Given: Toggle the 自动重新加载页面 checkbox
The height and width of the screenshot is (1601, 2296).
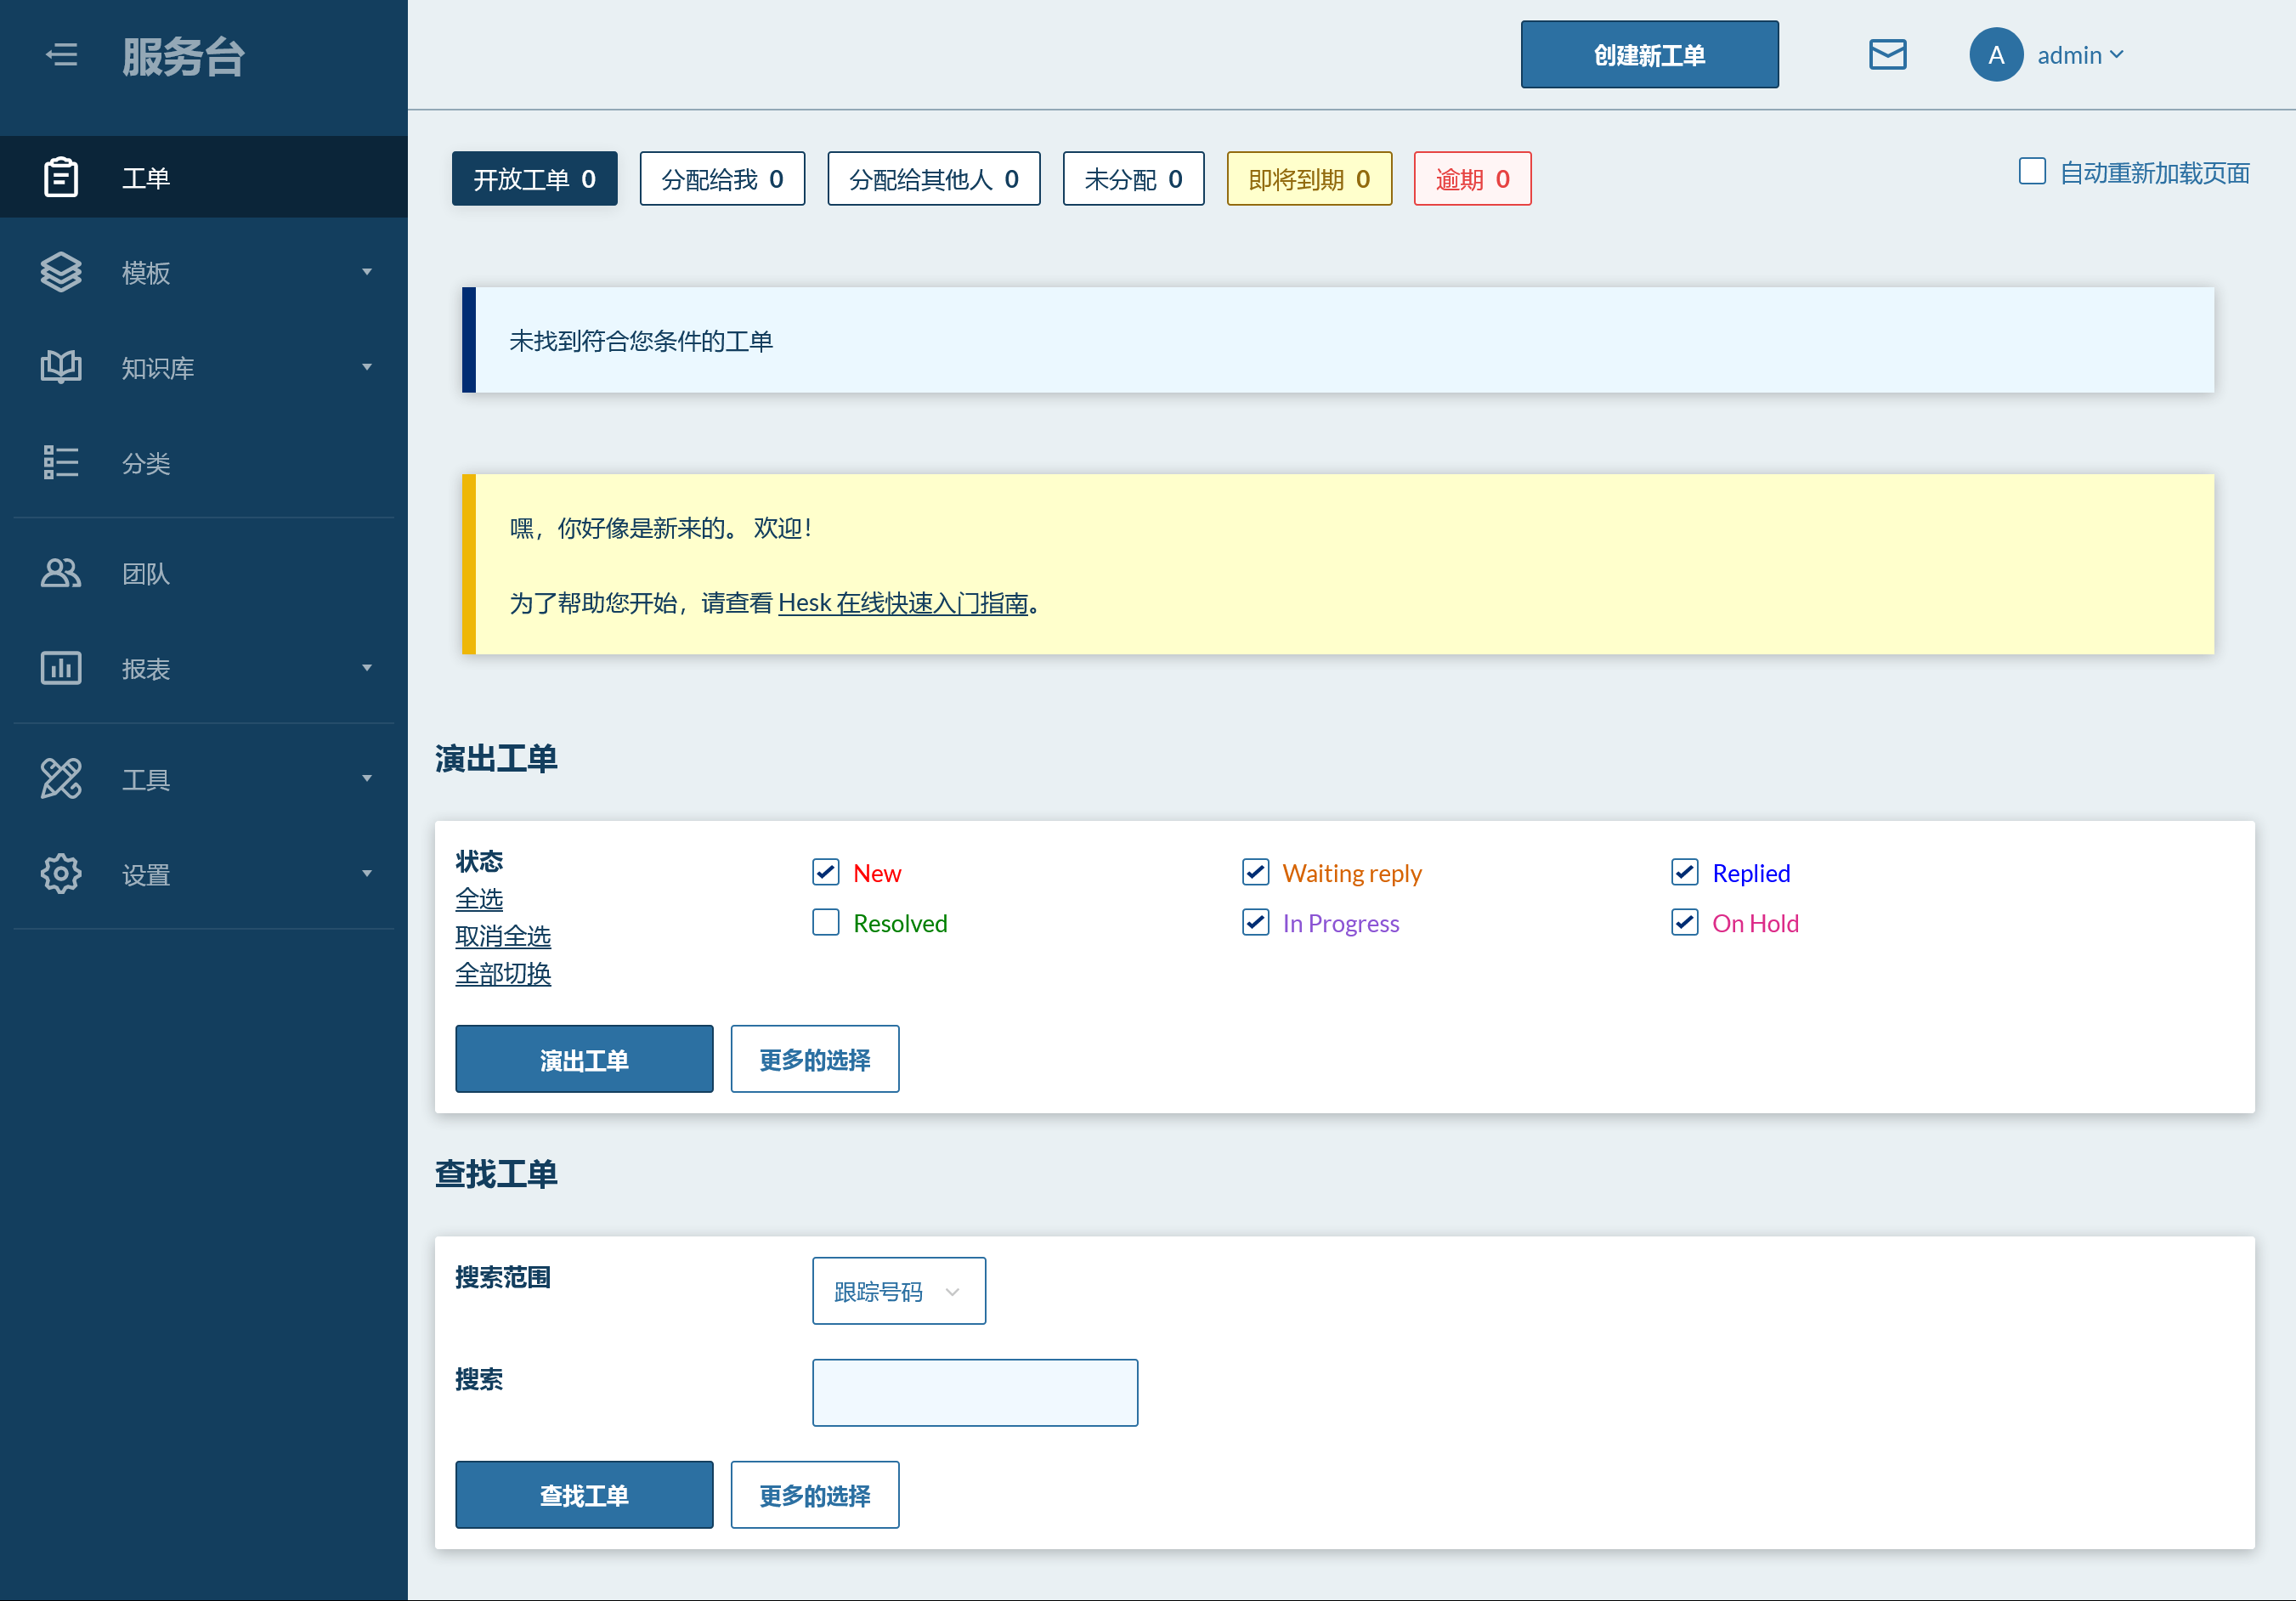Looking at the screenshot, I should 2029,171.
